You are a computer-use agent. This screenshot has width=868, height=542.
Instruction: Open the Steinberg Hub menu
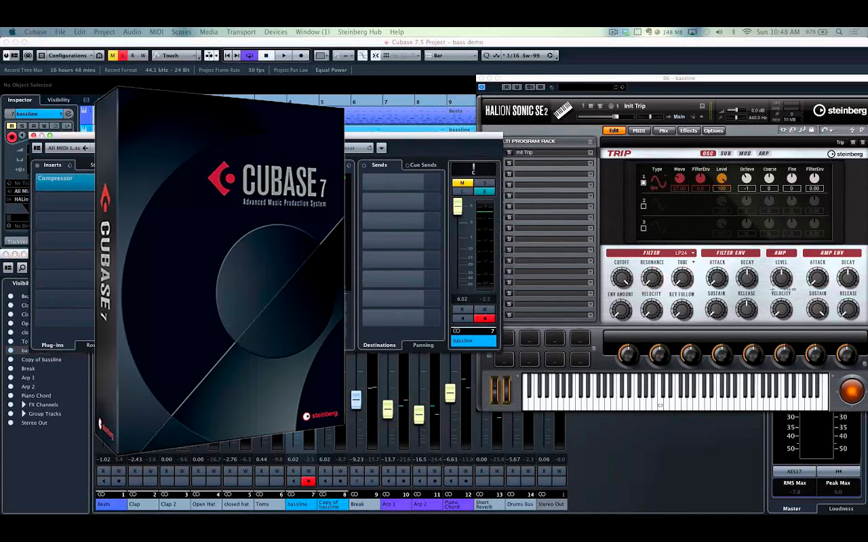click(359, 32)
